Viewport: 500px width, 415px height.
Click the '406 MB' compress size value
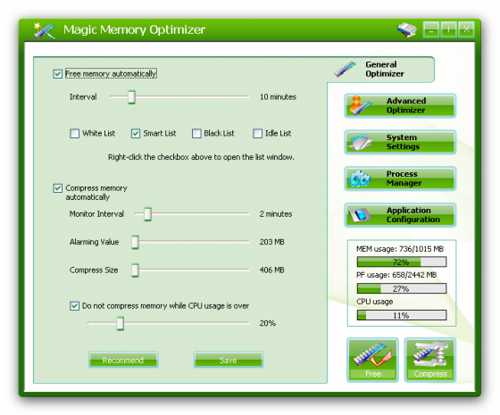pyautogui.click(x=271, y=270)
